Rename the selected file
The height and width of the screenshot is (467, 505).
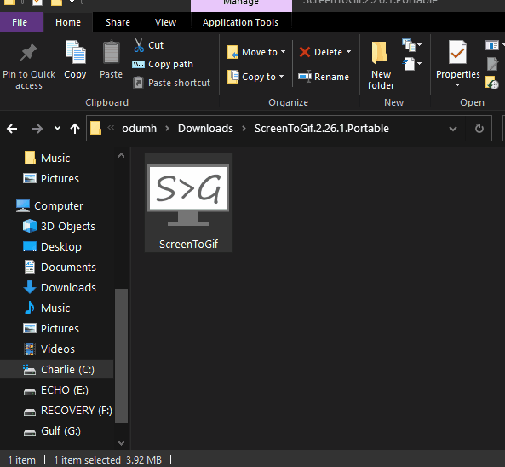click(x=324, y=77)
